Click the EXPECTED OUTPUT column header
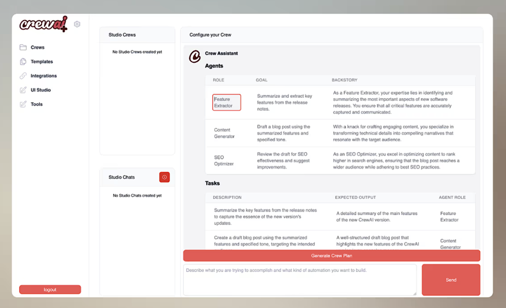 355,198
